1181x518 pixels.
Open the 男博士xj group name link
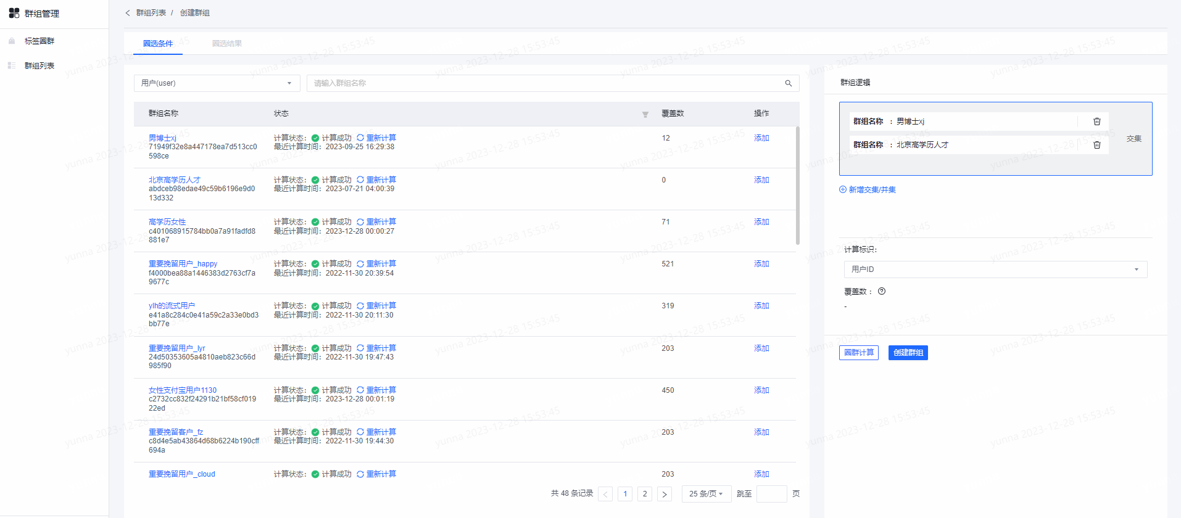click(162, 138)
